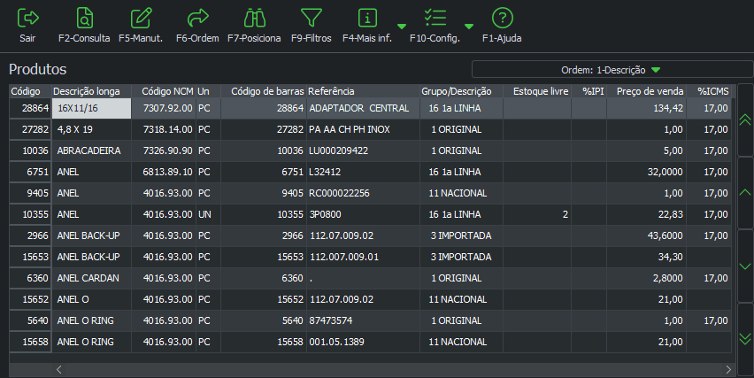Select row code 15653 ANEL BACK-UP
This screenshot has height=378, width=754.
[370, 257]
